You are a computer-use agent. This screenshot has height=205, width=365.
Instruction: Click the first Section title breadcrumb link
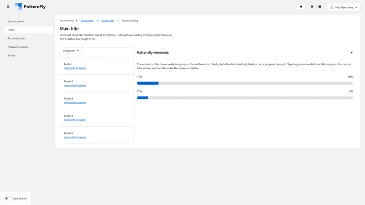pos(87,20)
